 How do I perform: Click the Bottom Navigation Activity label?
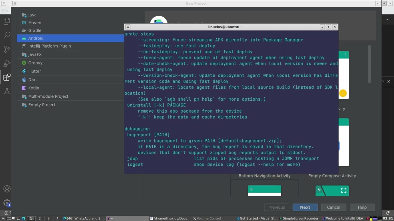tap(264, 176)
